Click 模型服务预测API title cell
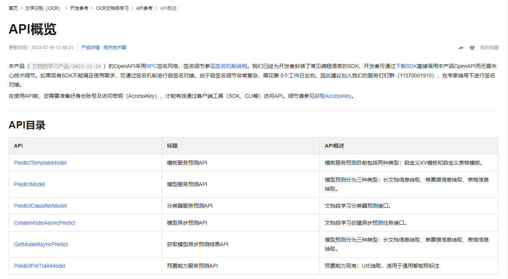 tap(241, 184)
